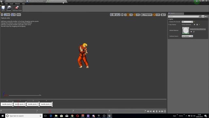Open the Windows Start menu
This screenshot has width=209, height=118.
tap(3, 116)
